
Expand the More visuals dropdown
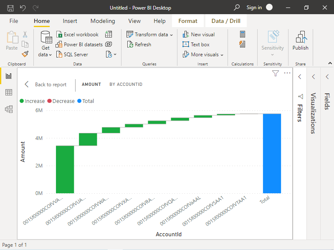coord(203,55)
